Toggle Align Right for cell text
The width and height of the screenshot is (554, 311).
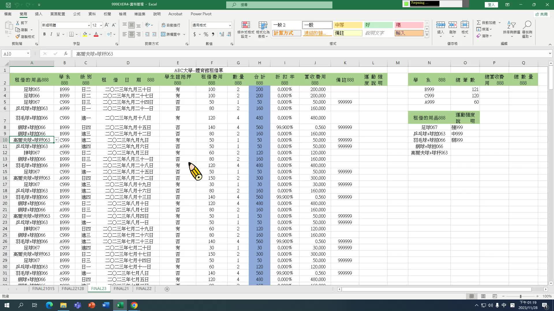(138, 34)
